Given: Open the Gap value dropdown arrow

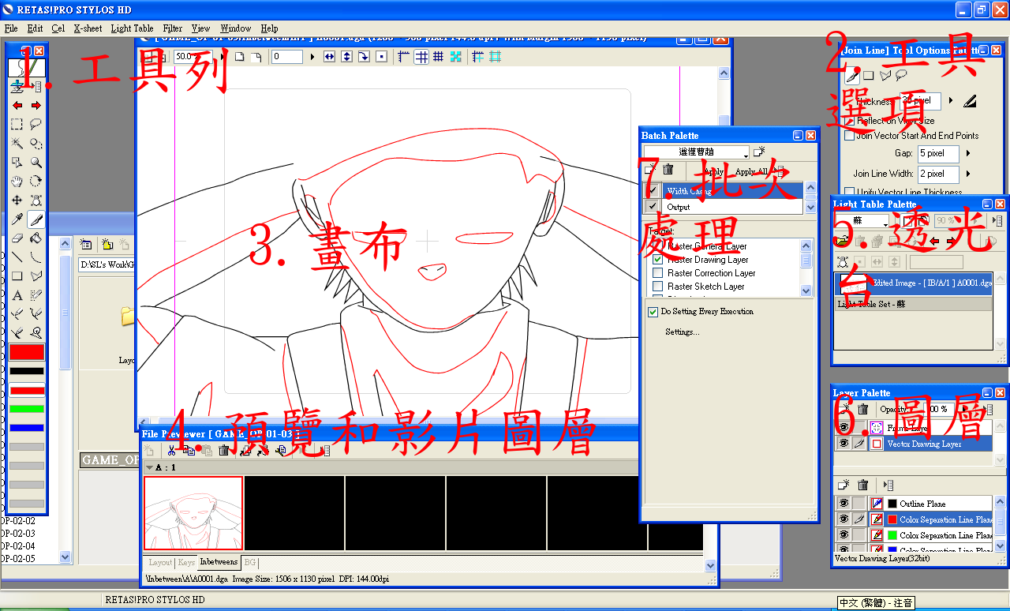Looking at the screenshot, I should (x=968, y=152).
